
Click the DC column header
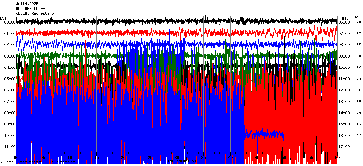coord(357,17)
